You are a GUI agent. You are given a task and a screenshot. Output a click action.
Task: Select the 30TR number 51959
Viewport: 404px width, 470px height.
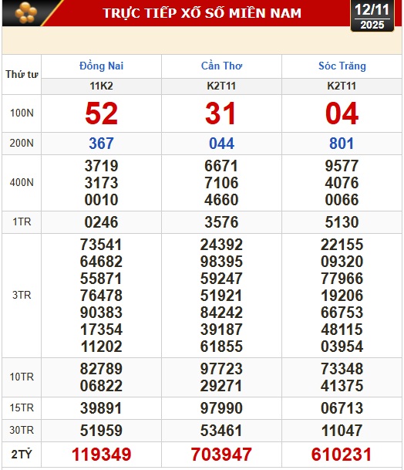(101, 431)
